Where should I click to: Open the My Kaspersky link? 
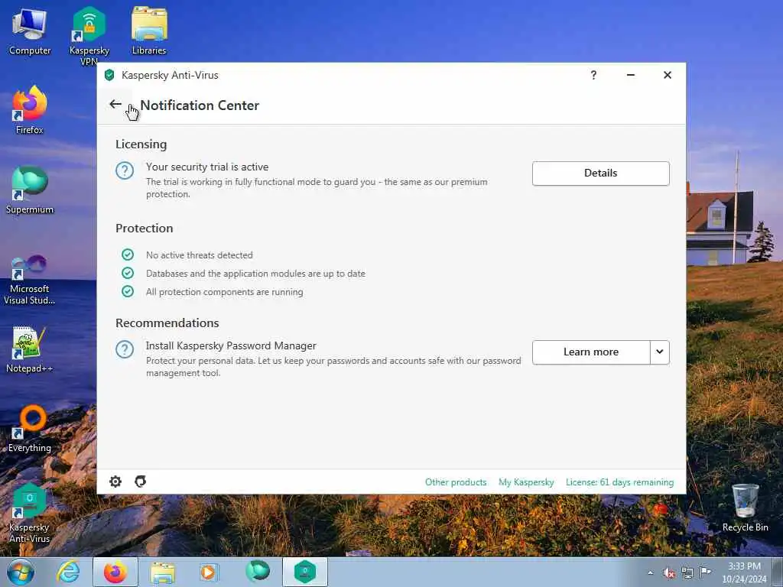click(x=526, y=482)
